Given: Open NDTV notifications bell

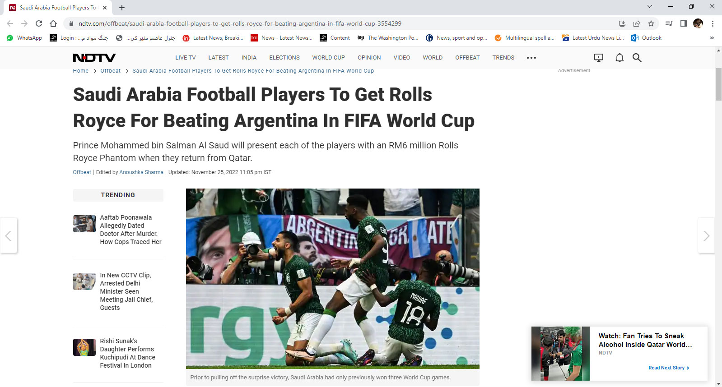Looking at the screenshot, I should tap(620, 58).
